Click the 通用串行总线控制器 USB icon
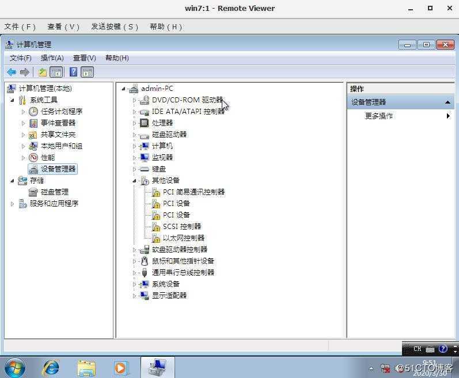Screen dimensions: 459x378 tap(145, 273)
